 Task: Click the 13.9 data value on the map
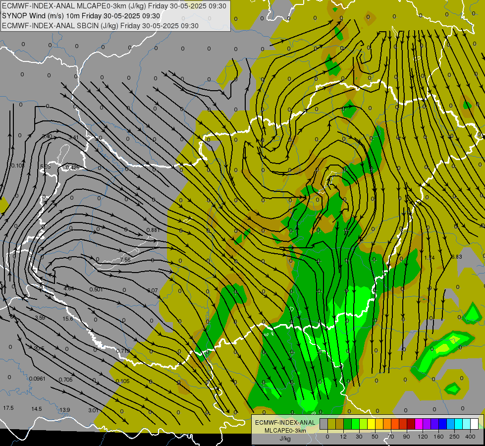[64, 410]
